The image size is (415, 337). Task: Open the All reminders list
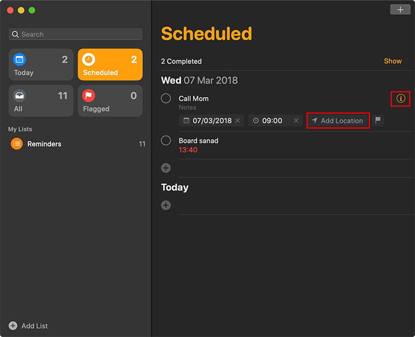[41, 101]
